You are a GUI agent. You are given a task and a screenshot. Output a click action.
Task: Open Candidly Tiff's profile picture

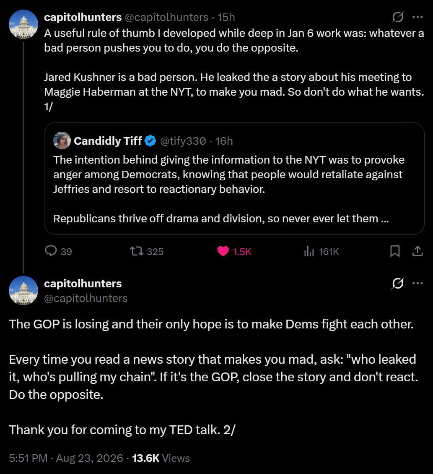(62, 141)
